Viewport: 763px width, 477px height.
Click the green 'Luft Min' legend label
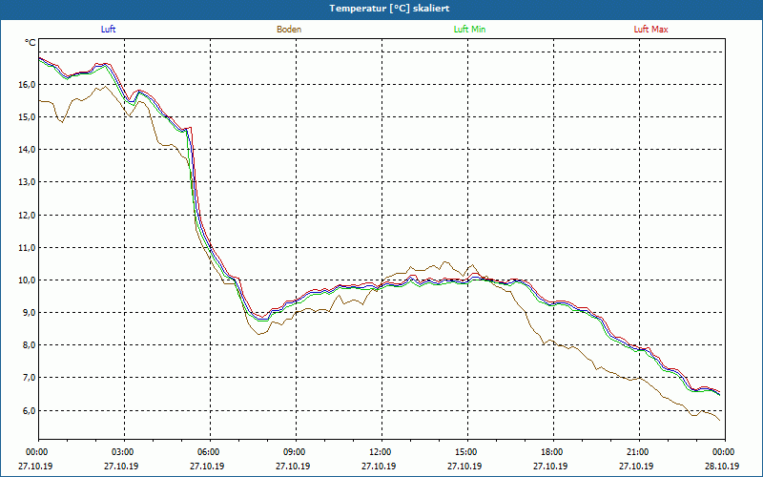[469, 30]
